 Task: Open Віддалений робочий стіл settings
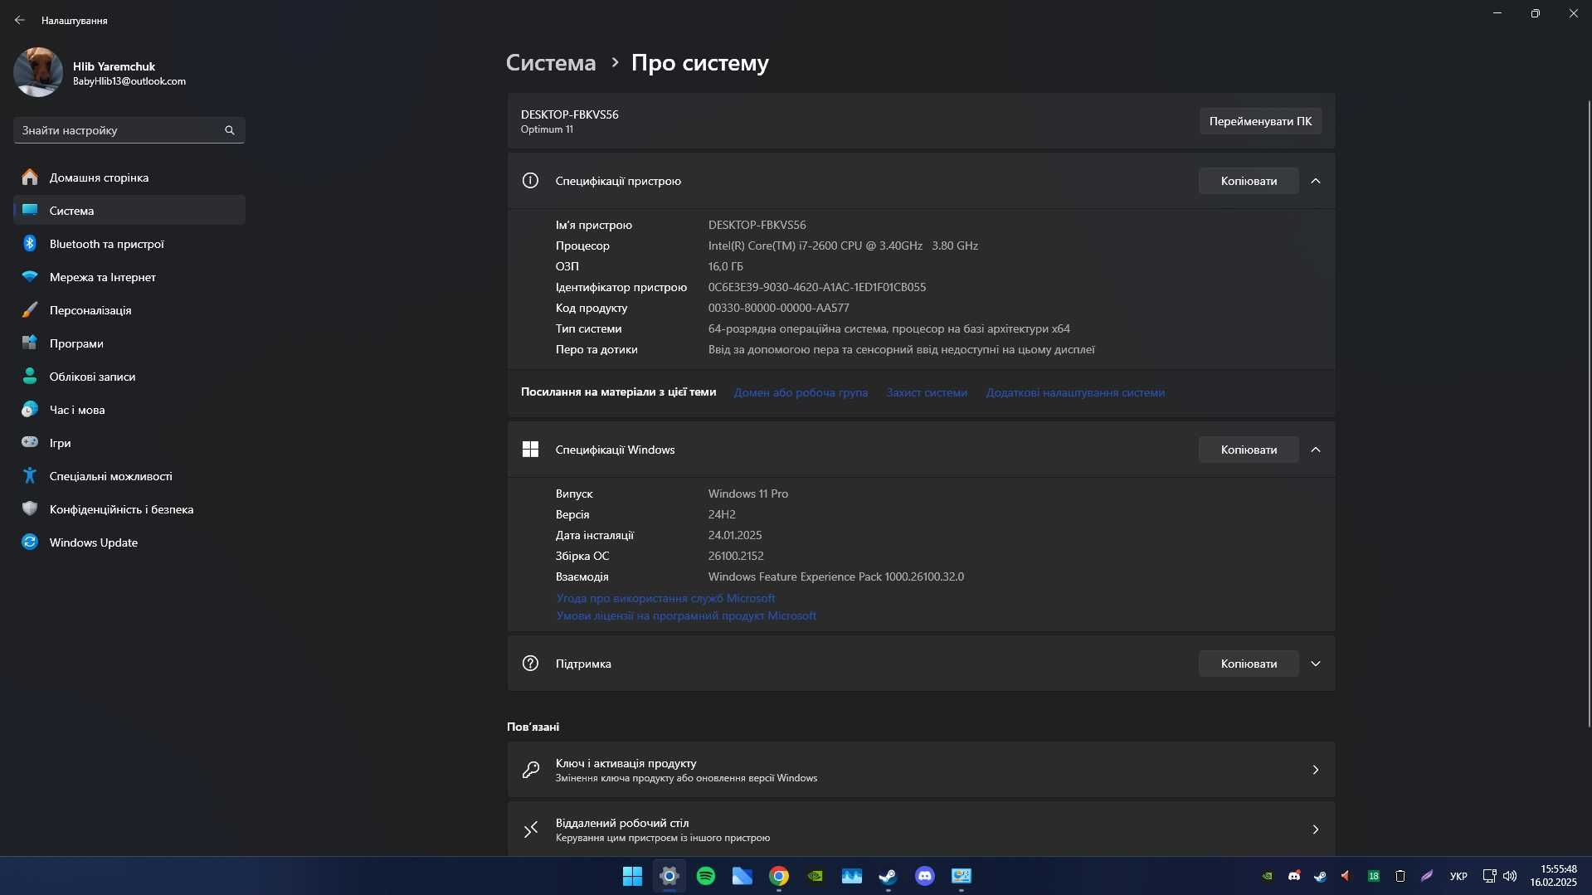click(921, 829)
